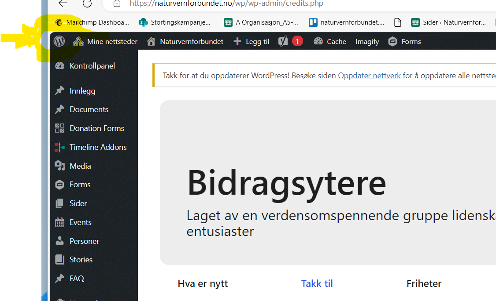The image size is (496, 301).
Task: Open Timeline Addons menu
Action: pyautogui.click(x=98, y=147)
